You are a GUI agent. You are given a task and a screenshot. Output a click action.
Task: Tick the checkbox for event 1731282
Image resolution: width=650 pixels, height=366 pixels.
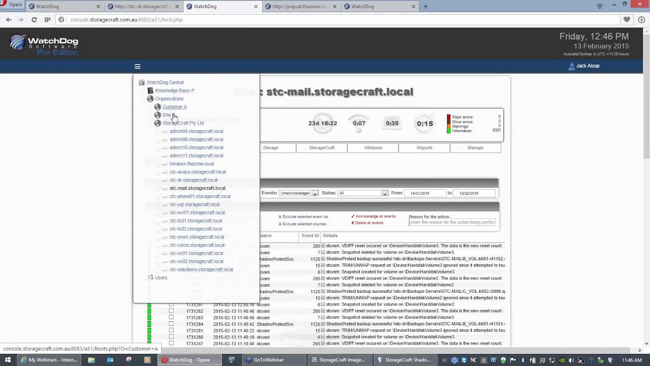171,311
